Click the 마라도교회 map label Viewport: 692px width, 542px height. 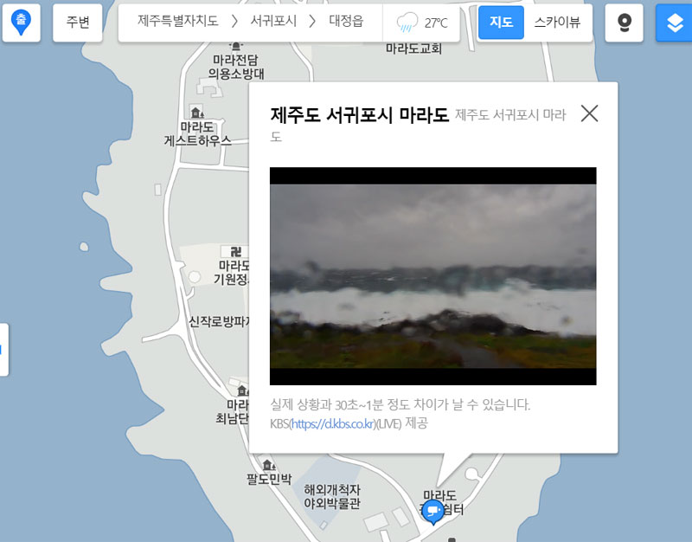[414, 48]
